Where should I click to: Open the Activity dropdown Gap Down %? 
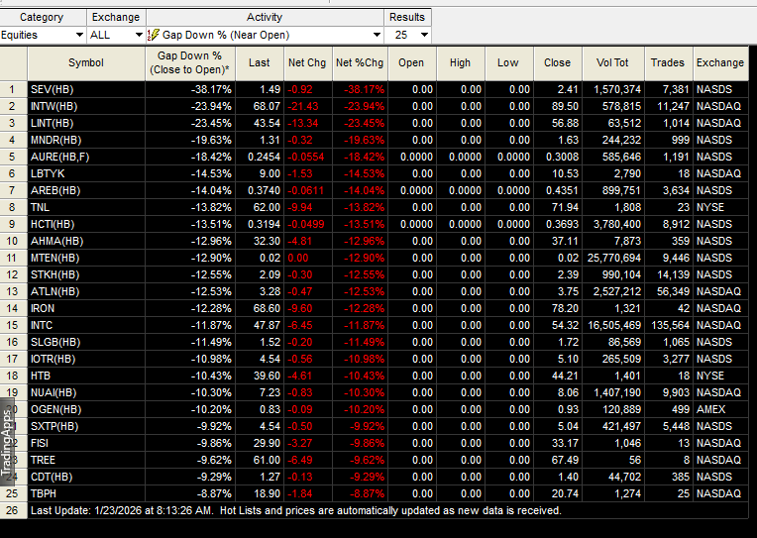265,35
